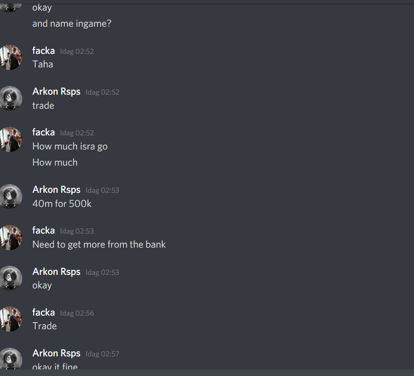Click facka's avatar beside the 'Trade' message
The height and width of the screenshot is (376, 414).
(10, 319)
